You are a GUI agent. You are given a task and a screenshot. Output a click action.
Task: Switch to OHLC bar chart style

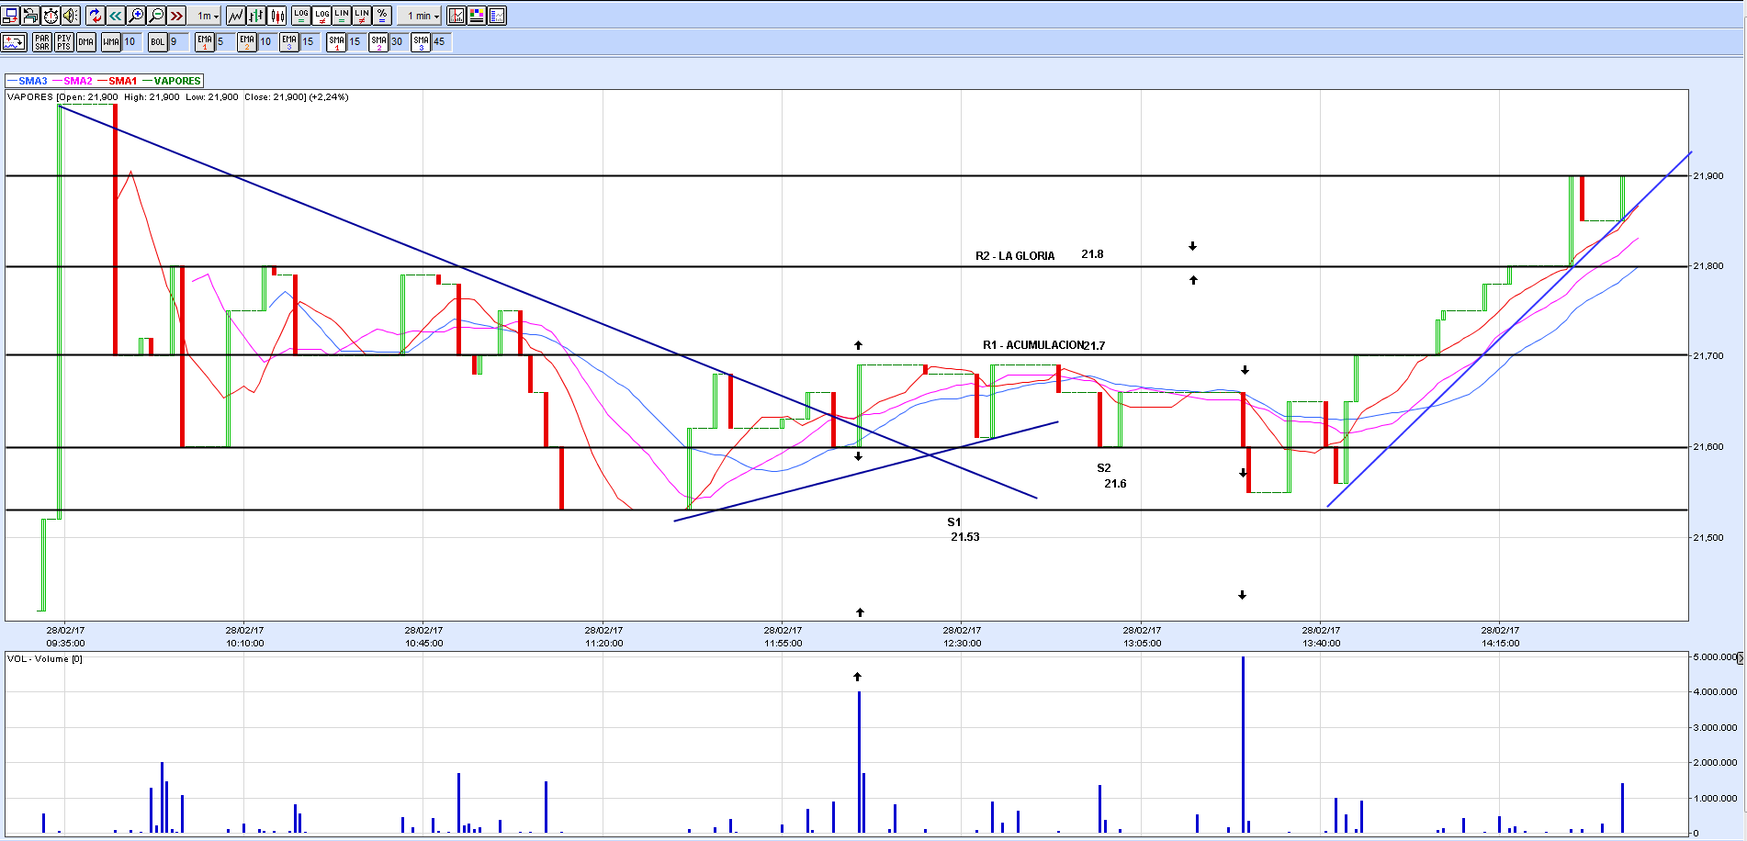tap(256, 16)
